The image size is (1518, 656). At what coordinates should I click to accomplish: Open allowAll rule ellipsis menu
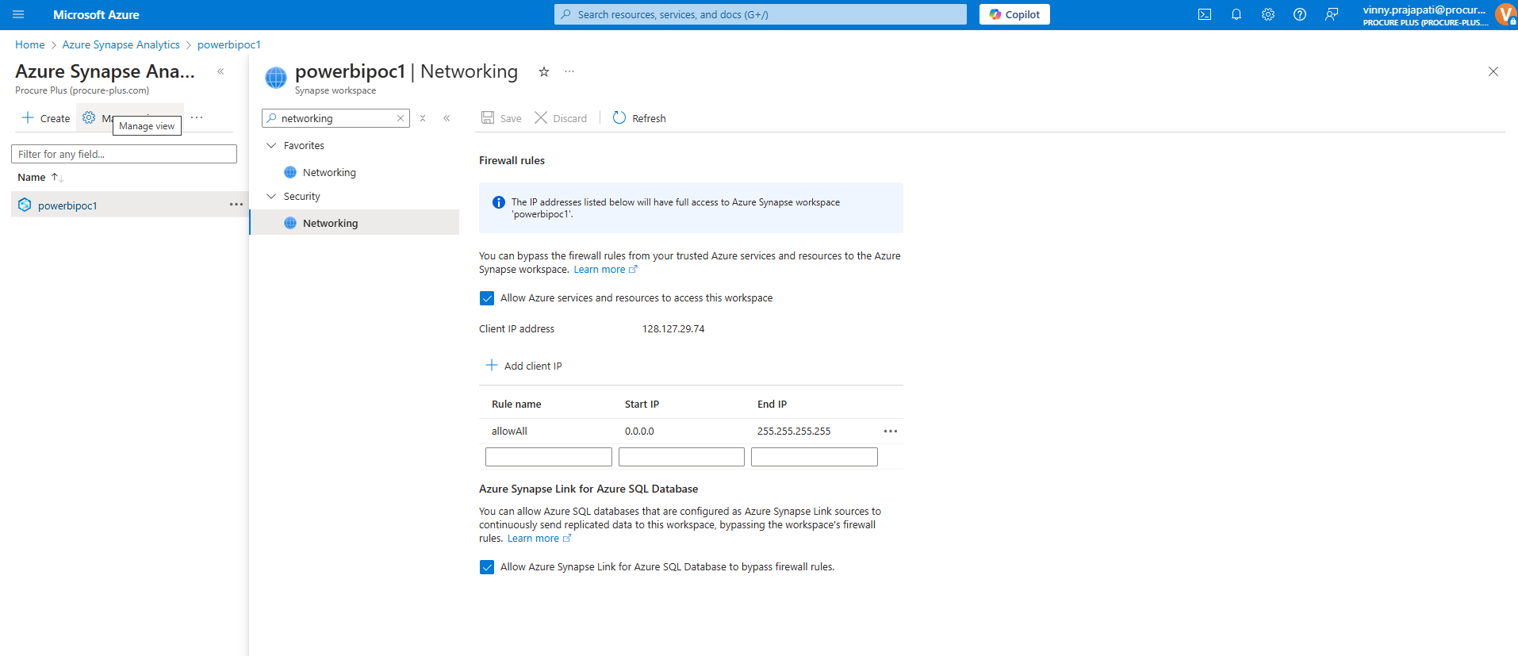(891, 431)
